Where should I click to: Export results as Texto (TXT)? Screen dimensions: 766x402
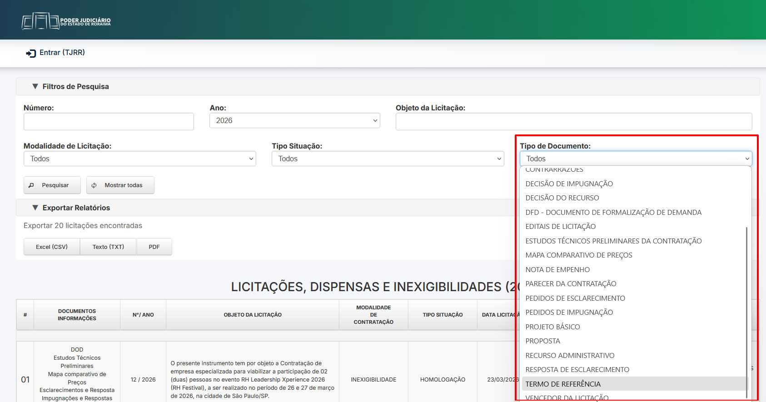click(108, 247)
